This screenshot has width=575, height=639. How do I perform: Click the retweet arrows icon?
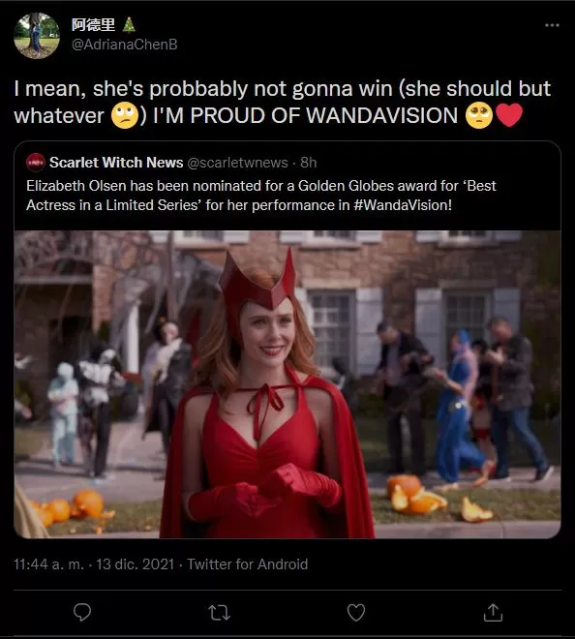pos(219,613)
